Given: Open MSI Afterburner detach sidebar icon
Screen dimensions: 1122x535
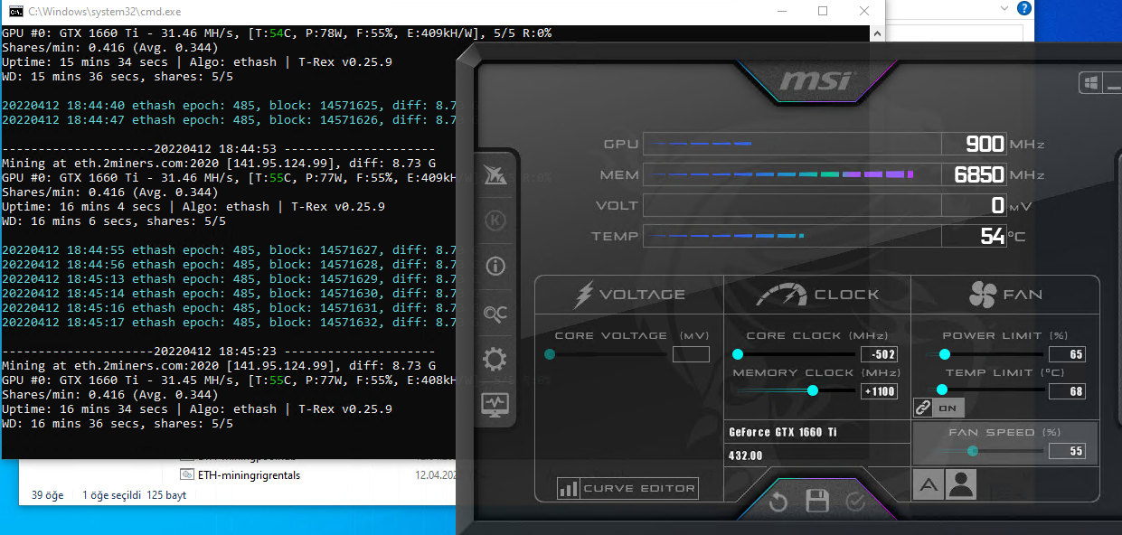Looking at the screenshot, I should (495, 175).
